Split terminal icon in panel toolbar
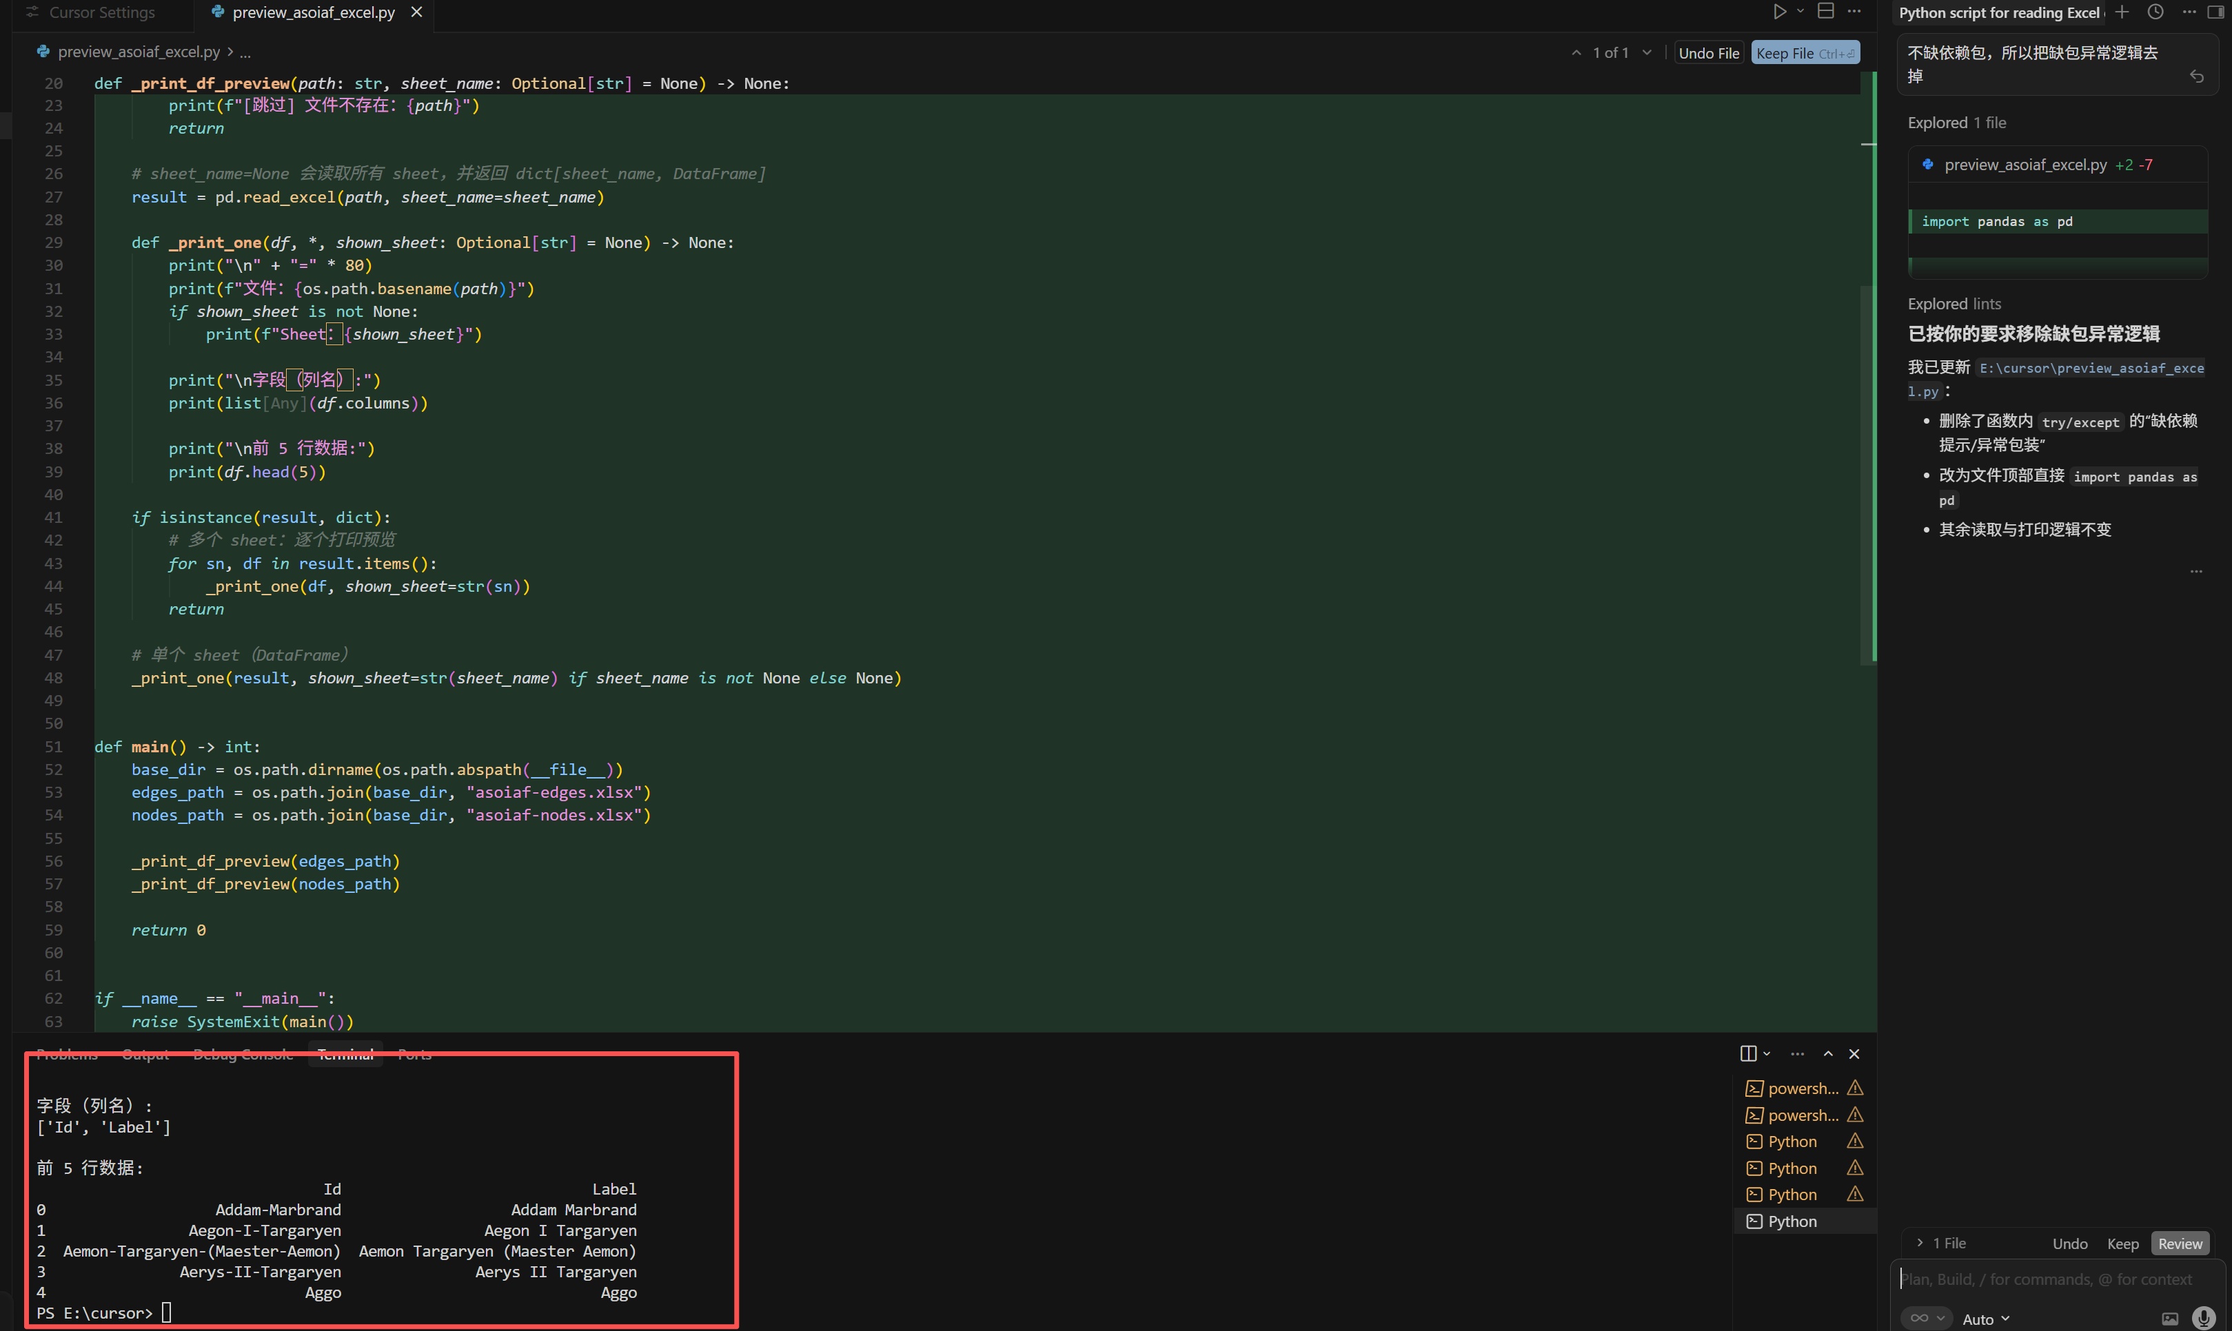 [x=1747, y=1054]
